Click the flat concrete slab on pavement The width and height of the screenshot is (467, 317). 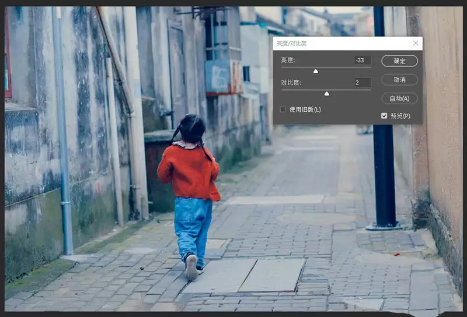[x=244, y=276]
